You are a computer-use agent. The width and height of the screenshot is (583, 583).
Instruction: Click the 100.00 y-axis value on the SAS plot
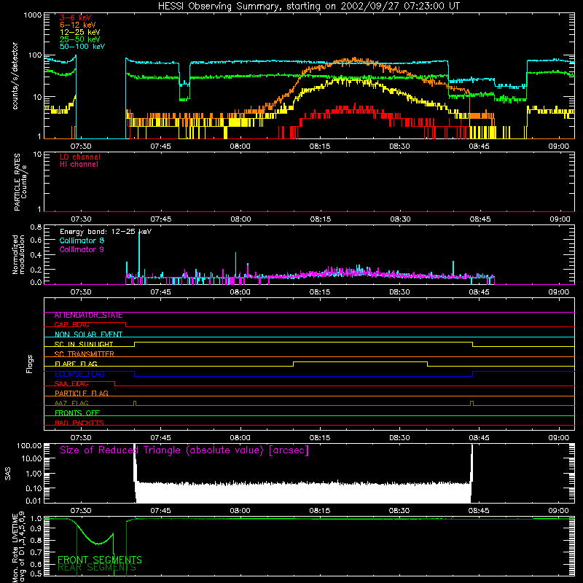29,446
